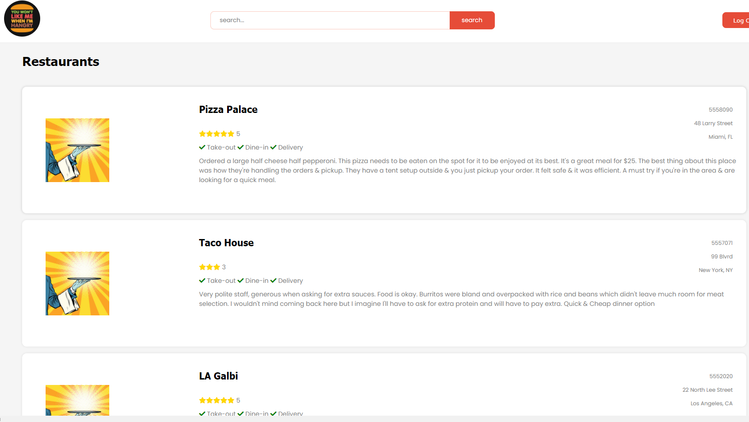749x422 pixels.
Task: Click the Pizza Palace phone number 5558090
Action: coord(721,110)
